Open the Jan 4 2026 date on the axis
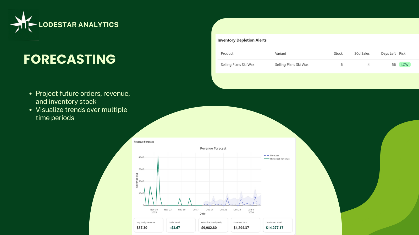The height and width of the screenshot is (235, 419). 251,211
